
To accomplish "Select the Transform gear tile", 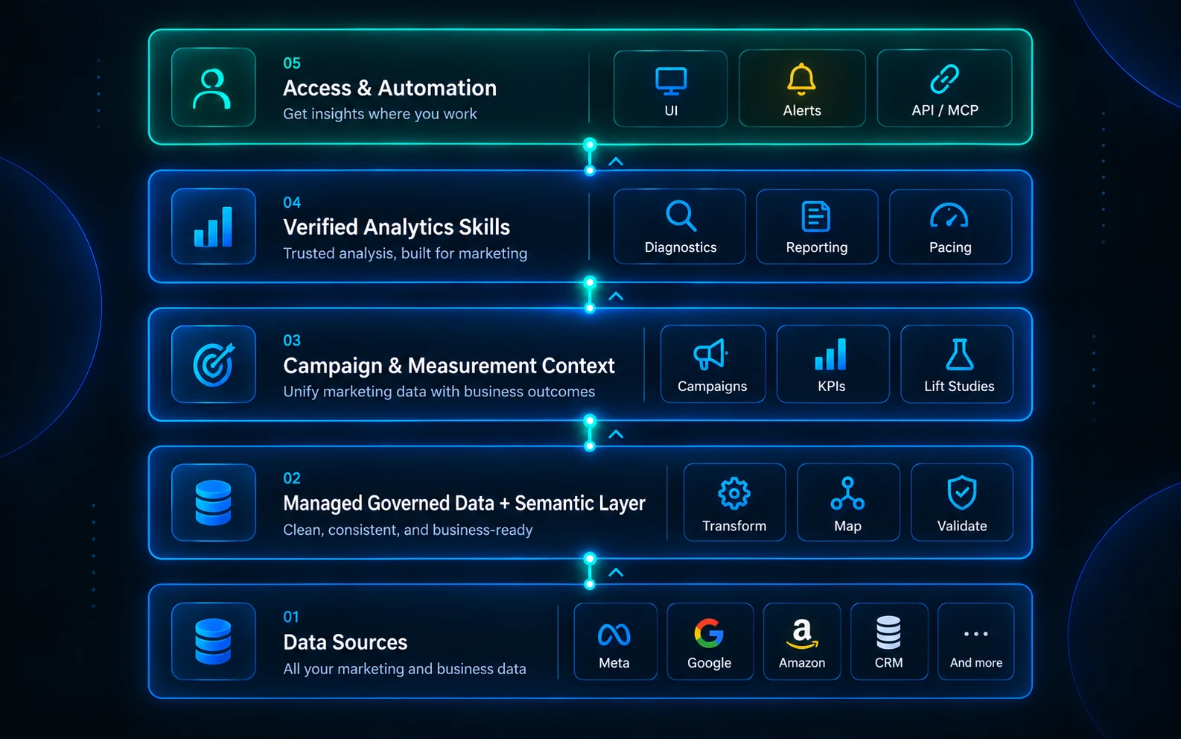I will click(x=734, y=502).
